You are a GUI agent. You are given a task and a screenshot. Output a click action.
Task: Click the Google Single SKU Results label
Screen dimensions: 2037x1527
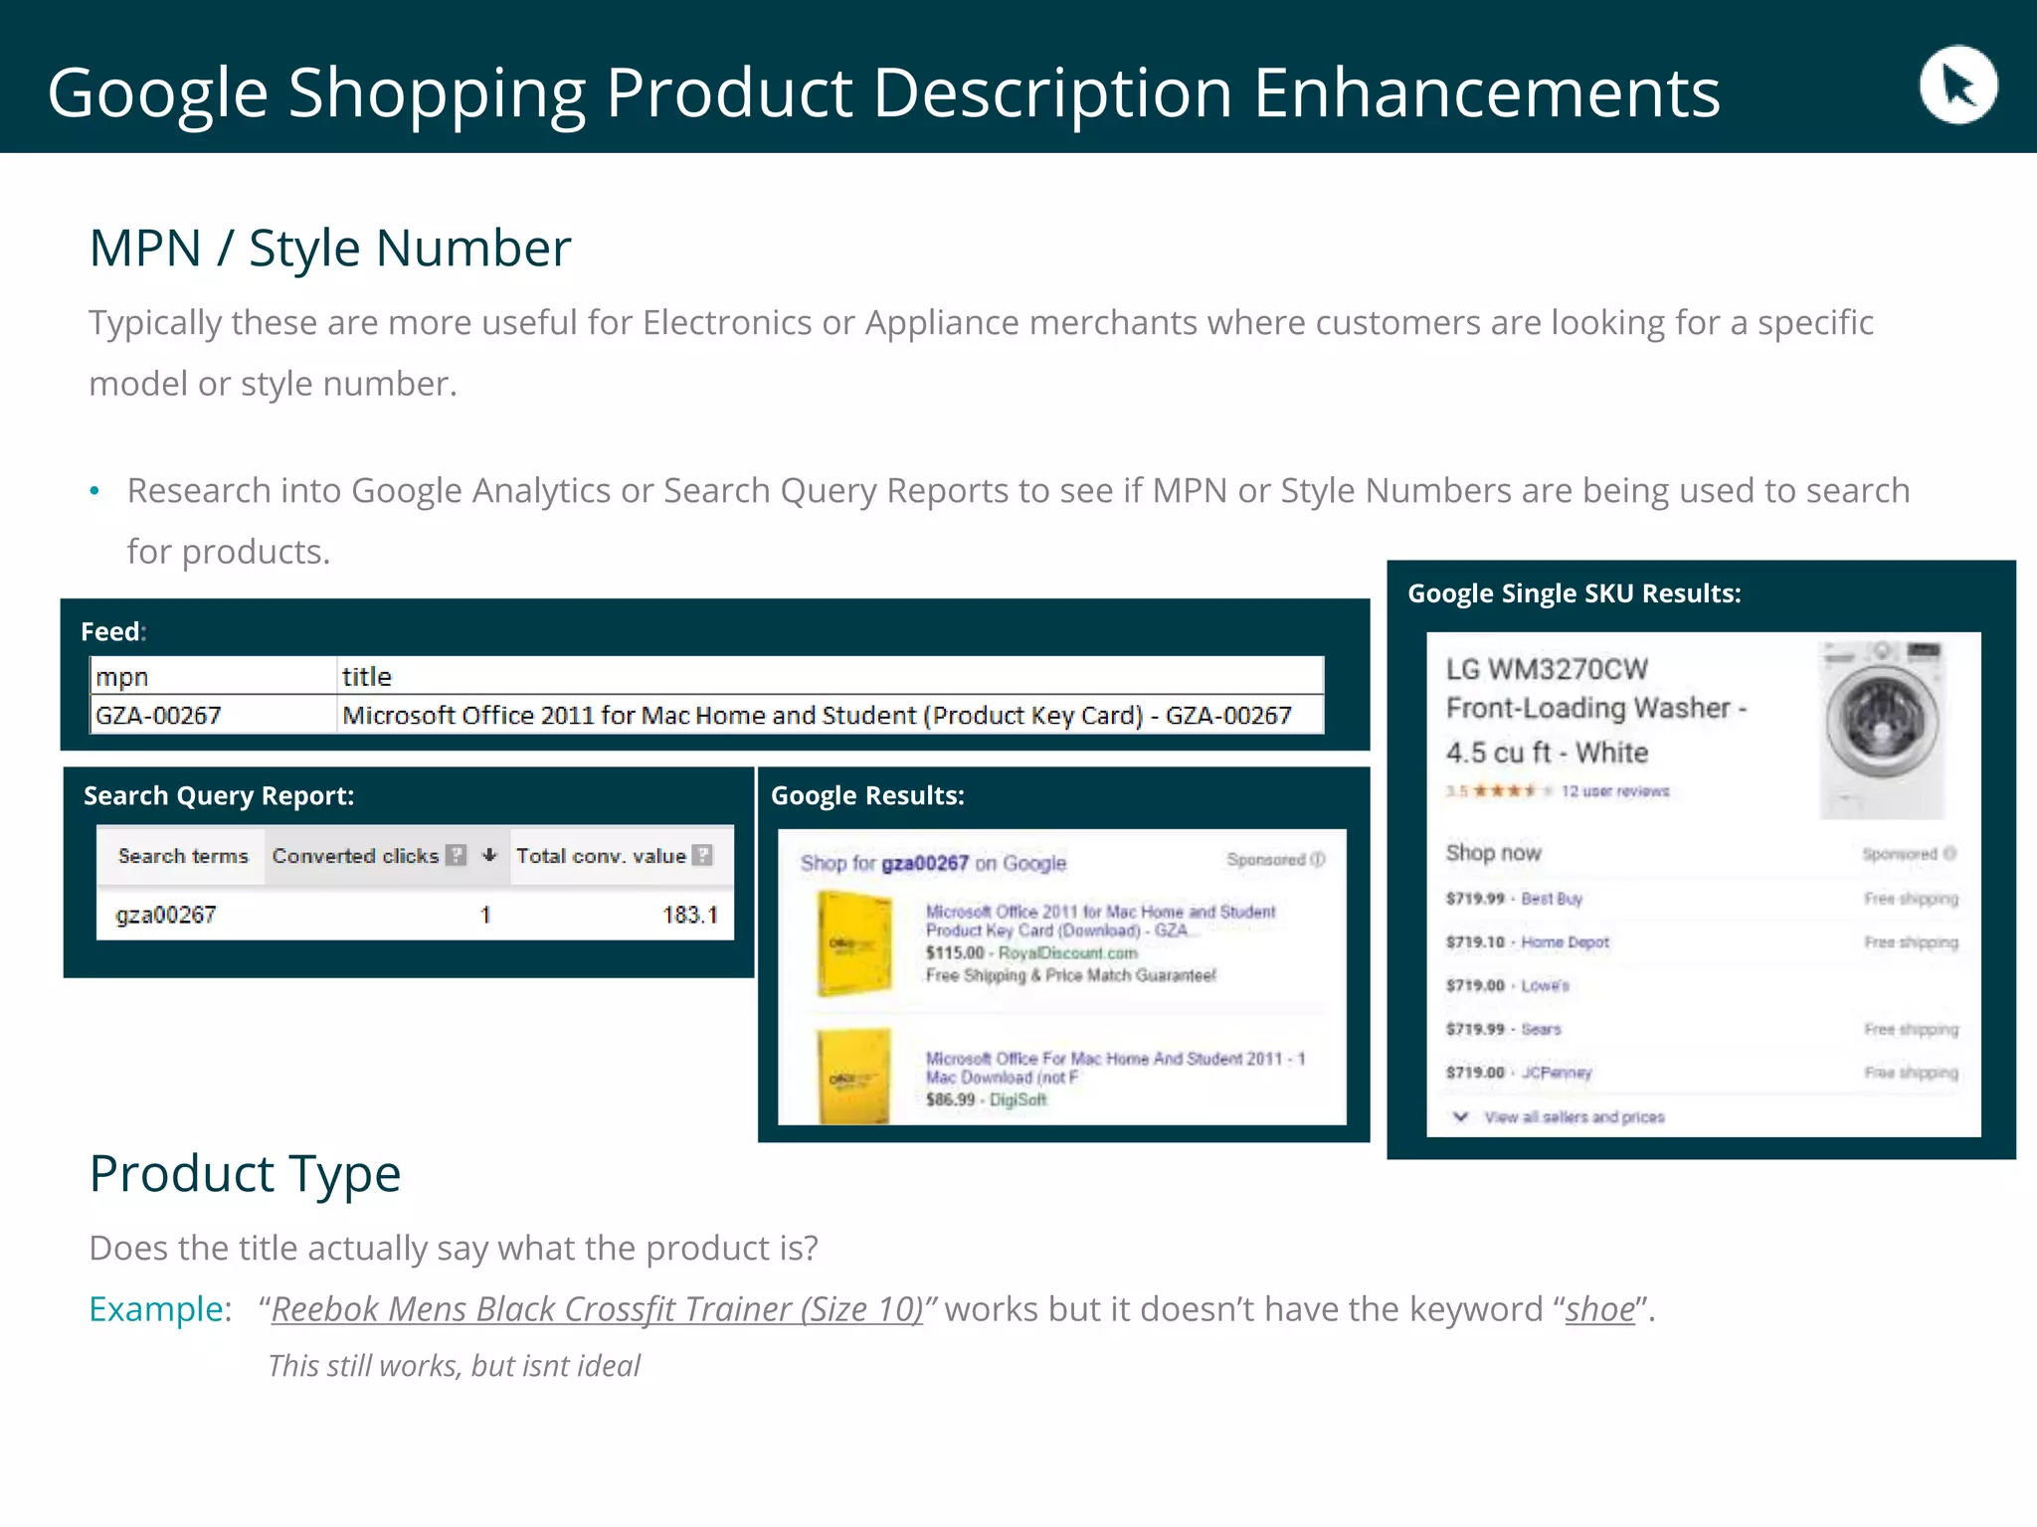click(1574, 594)
